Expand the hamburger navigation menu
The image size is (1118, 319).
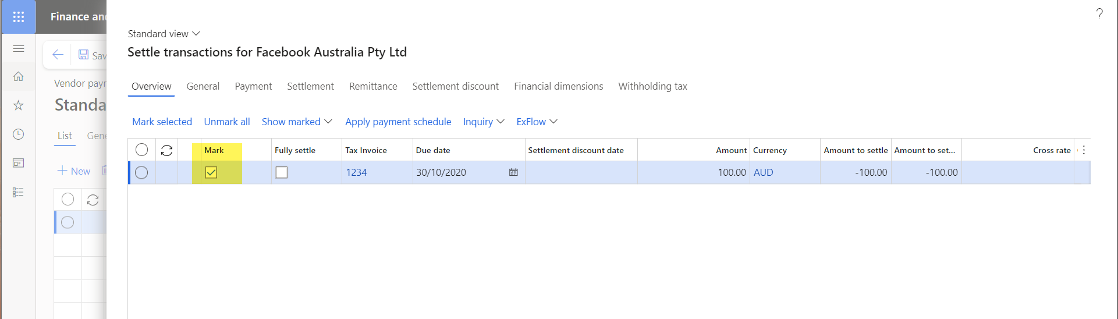(x=18, y=48)
